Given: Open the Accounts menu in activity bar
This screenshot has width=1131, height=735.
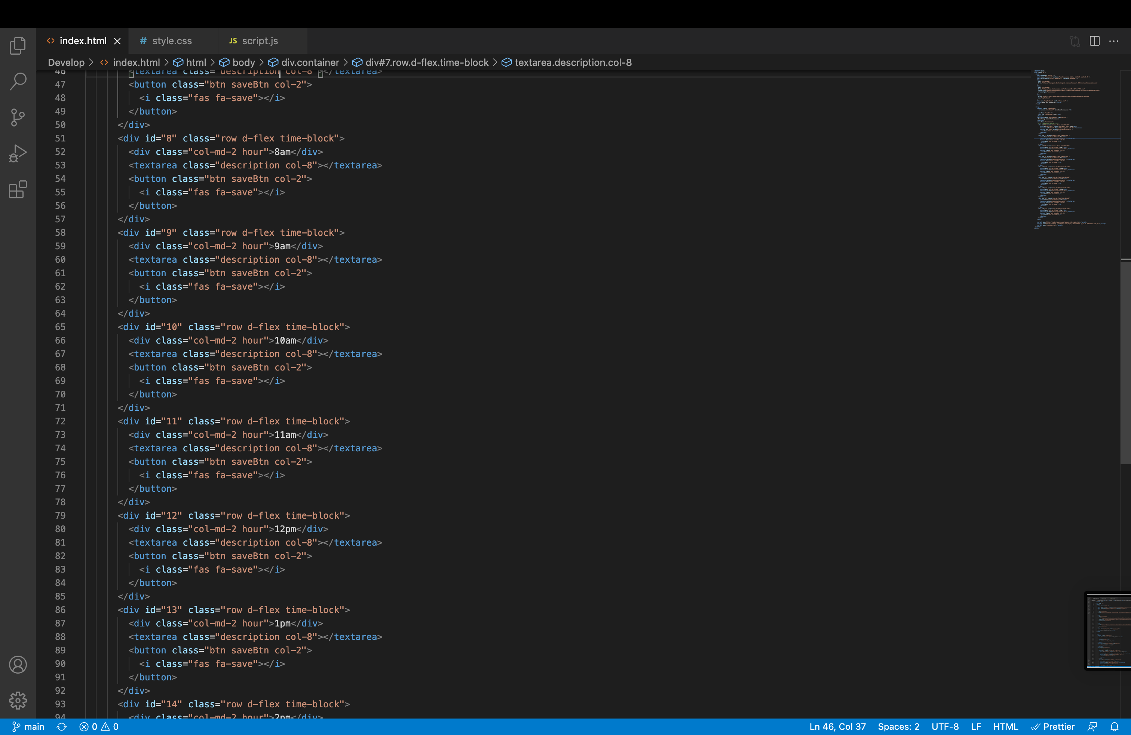Looking at the screenshot, I should point(18,665).
